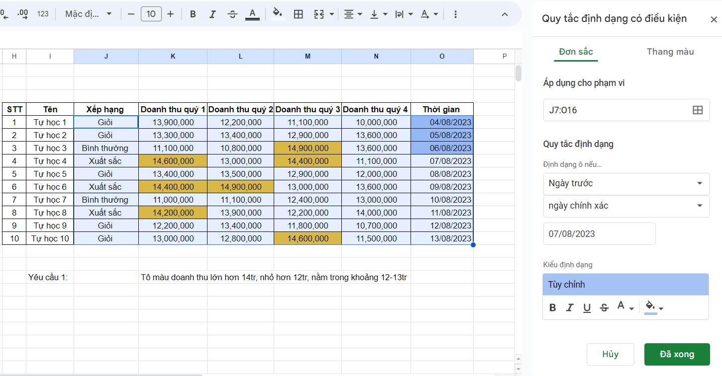Viewport: 722px width, 376px height.
Task: Toggle bold in the format style panel
Action: coord(552,308)
